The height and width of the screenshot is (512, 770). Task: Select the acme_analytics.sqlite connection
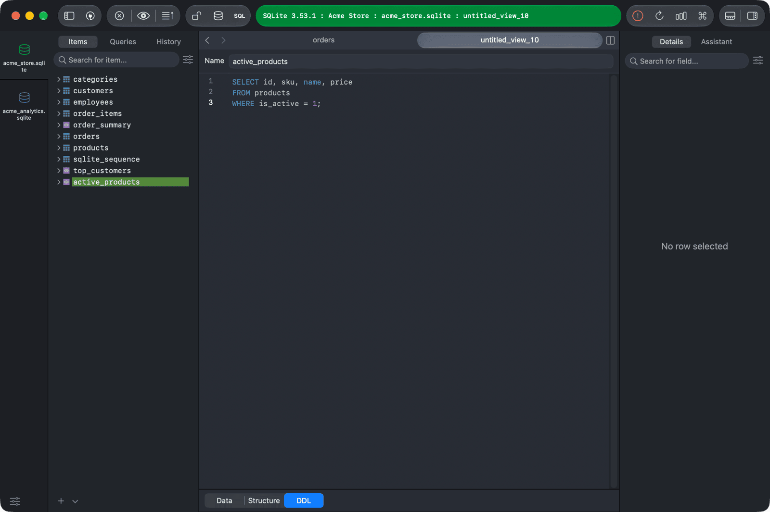(x=24, y=106)
